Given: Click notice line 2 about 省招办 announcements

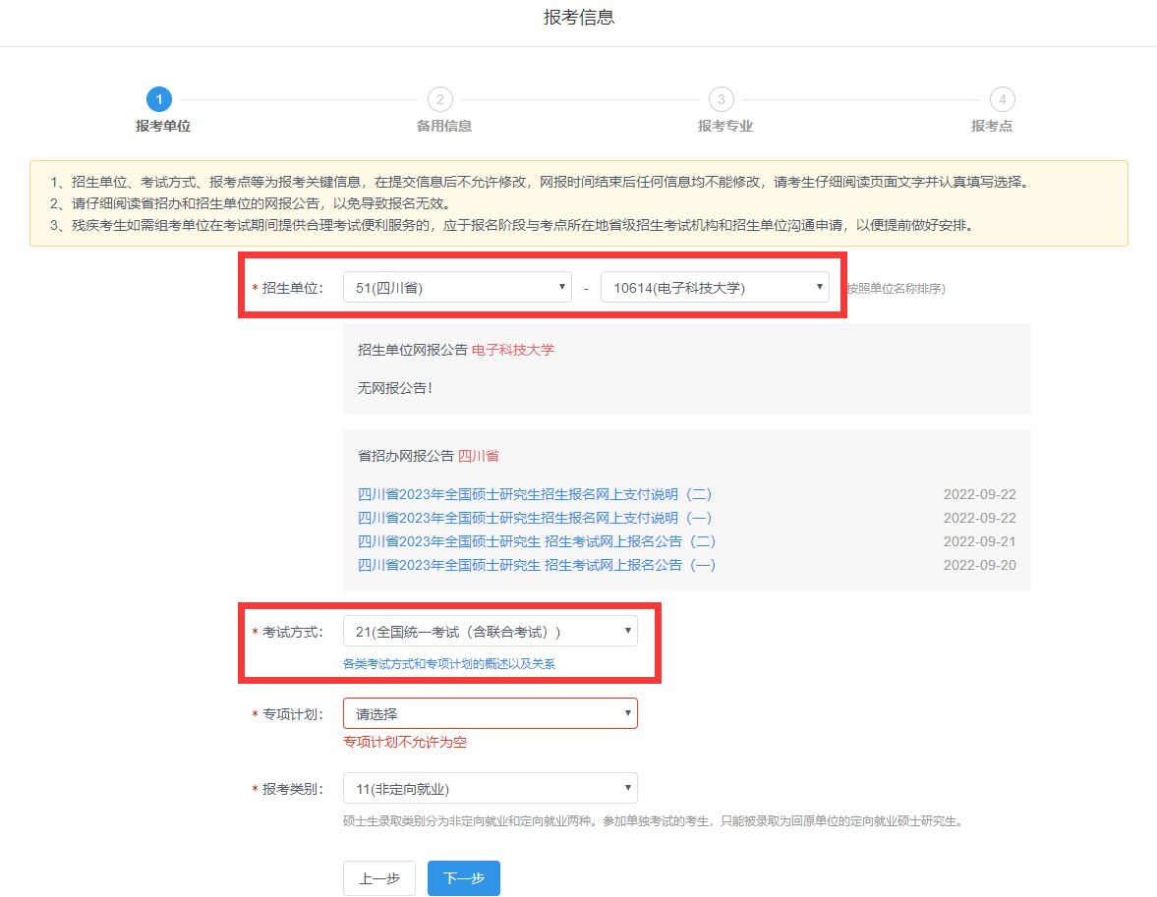Looking at the screenshot, I should (x=250, y=203).
